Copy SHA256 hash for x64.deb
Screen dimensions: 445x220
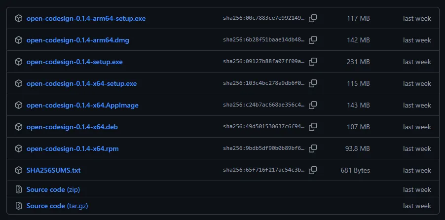point(313,127)
